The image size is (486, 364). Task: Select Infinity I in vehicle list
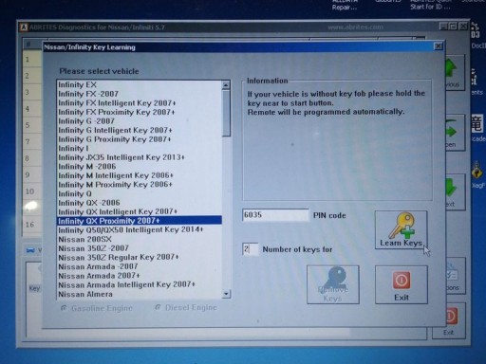[140, 148]
